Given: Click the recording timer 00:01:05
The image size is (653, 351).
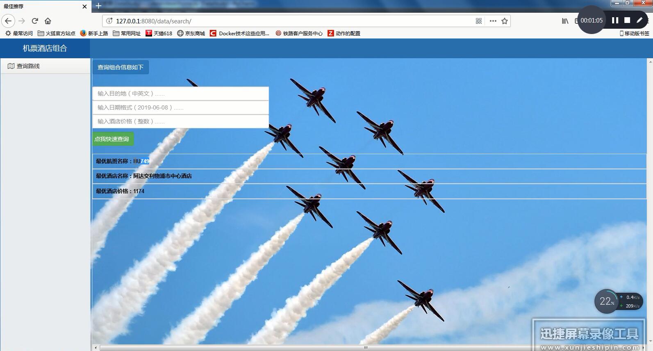Looking at the screenshot, I should 591,20.
